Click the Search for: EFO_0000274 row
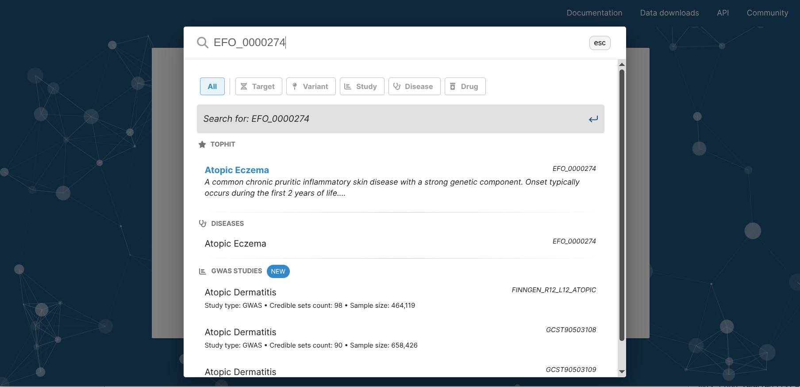Screen dimensions: 800x387 coord(389,119)
